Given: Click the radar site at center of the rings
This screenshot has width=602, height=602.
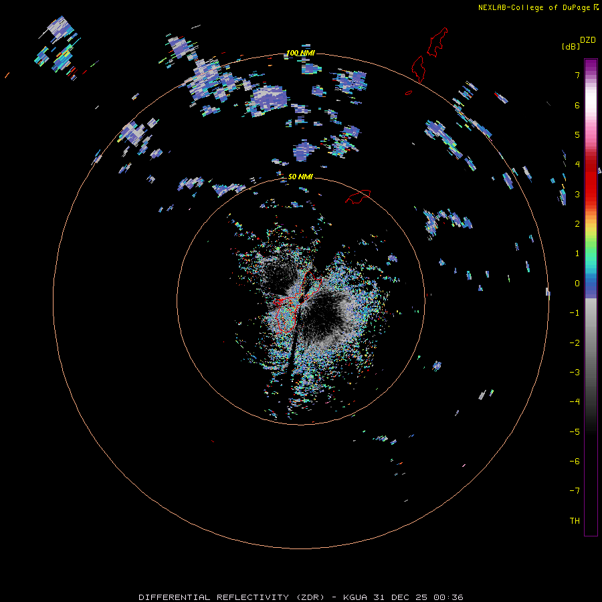Looking at the screenshot, I should click(301, 301).
